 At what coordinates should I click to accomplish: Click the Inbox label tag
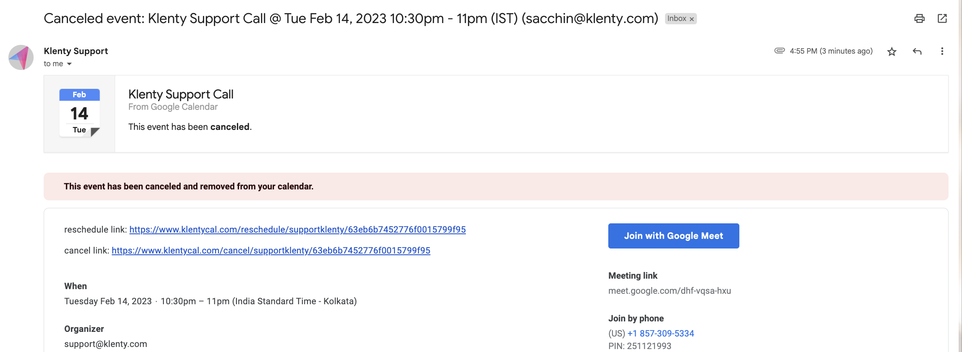[676, 18]
